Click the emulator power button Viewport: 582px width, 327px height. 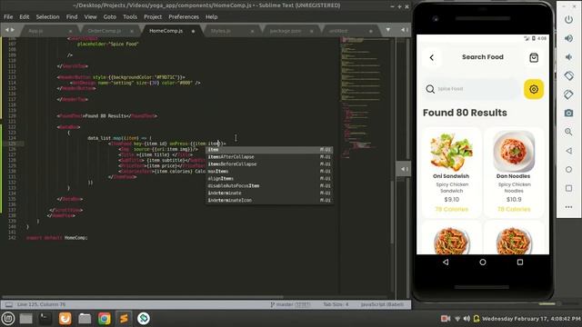pyautogui.click(x=568, y=19)
